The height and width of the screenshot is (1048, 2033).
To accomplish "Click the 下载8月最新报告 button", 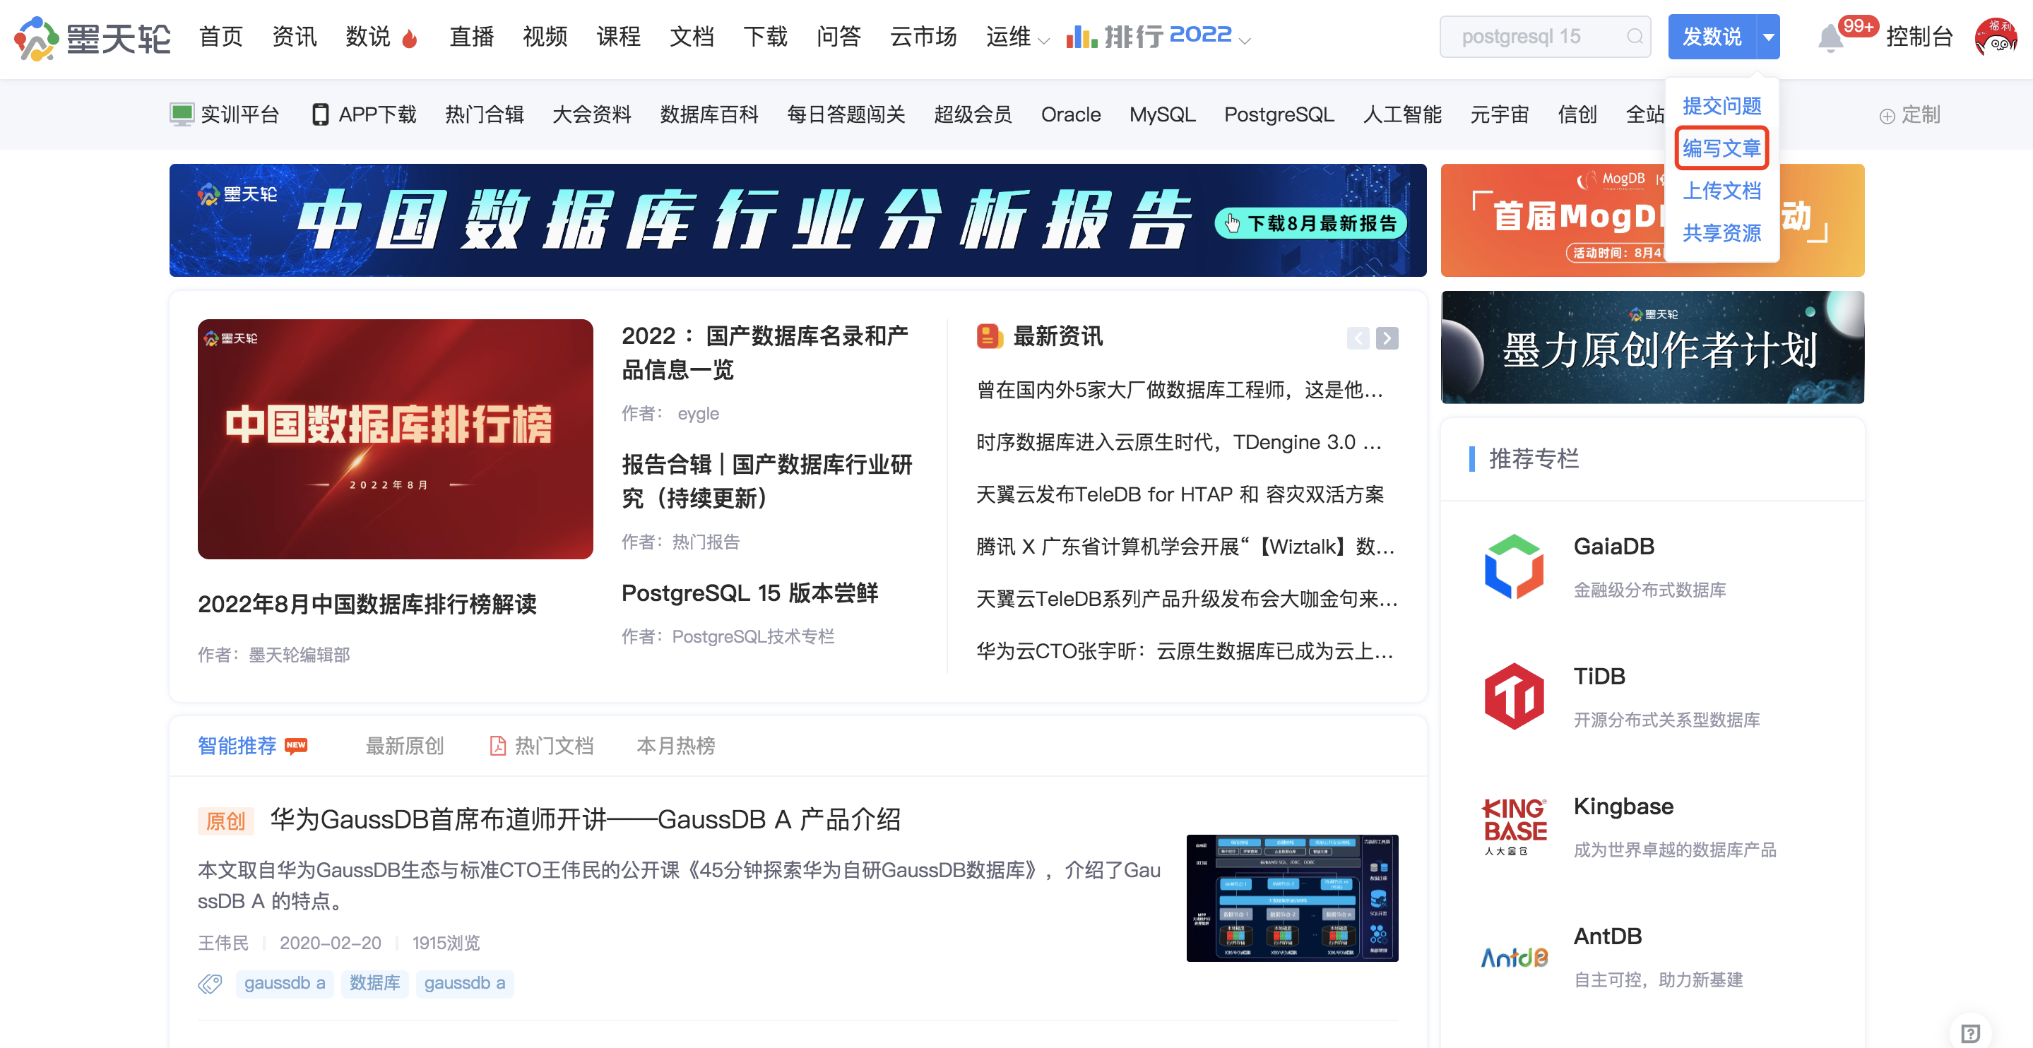I will (1312, 223).
